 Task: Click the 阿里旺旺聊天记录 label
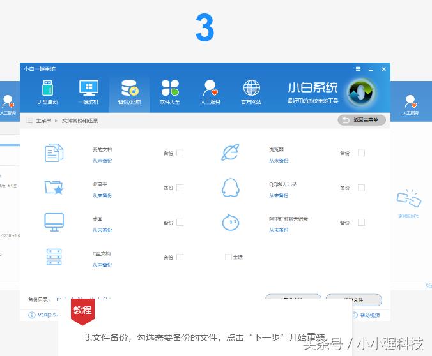tap(288, 219)
